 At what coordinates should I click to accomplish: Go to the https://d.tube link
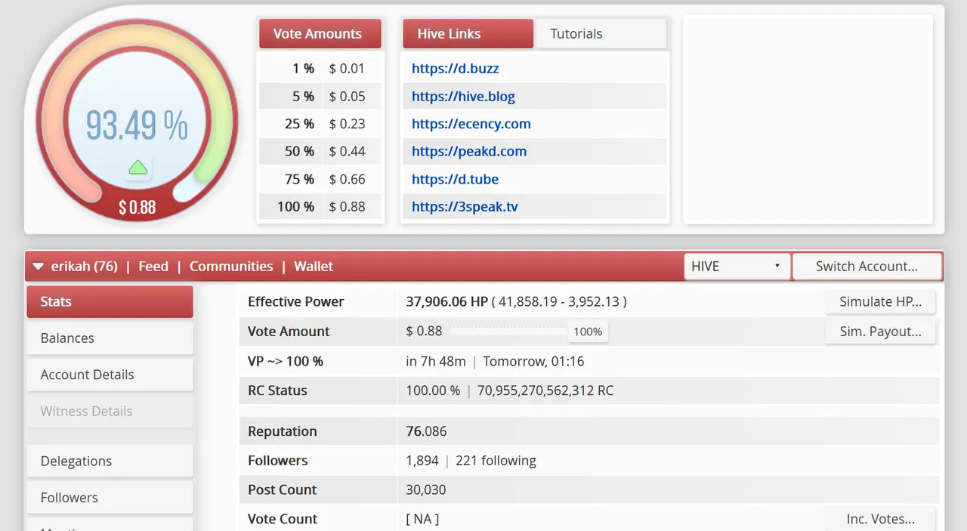coord(455,179)
